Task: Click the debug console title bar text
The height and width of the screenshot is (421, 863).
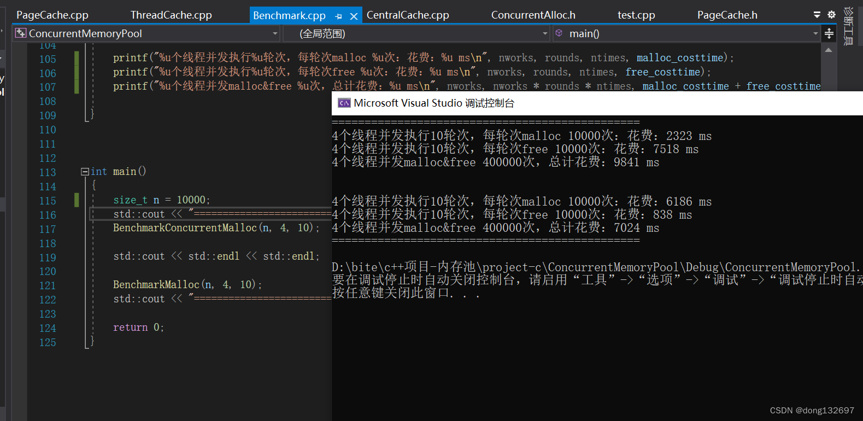Action: 434,103
